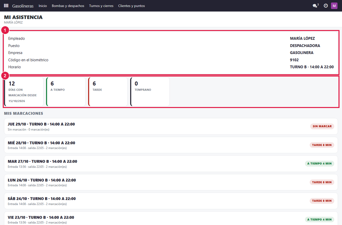
Task: Click the DESPACHADORA position value
Action: (305, 45)
